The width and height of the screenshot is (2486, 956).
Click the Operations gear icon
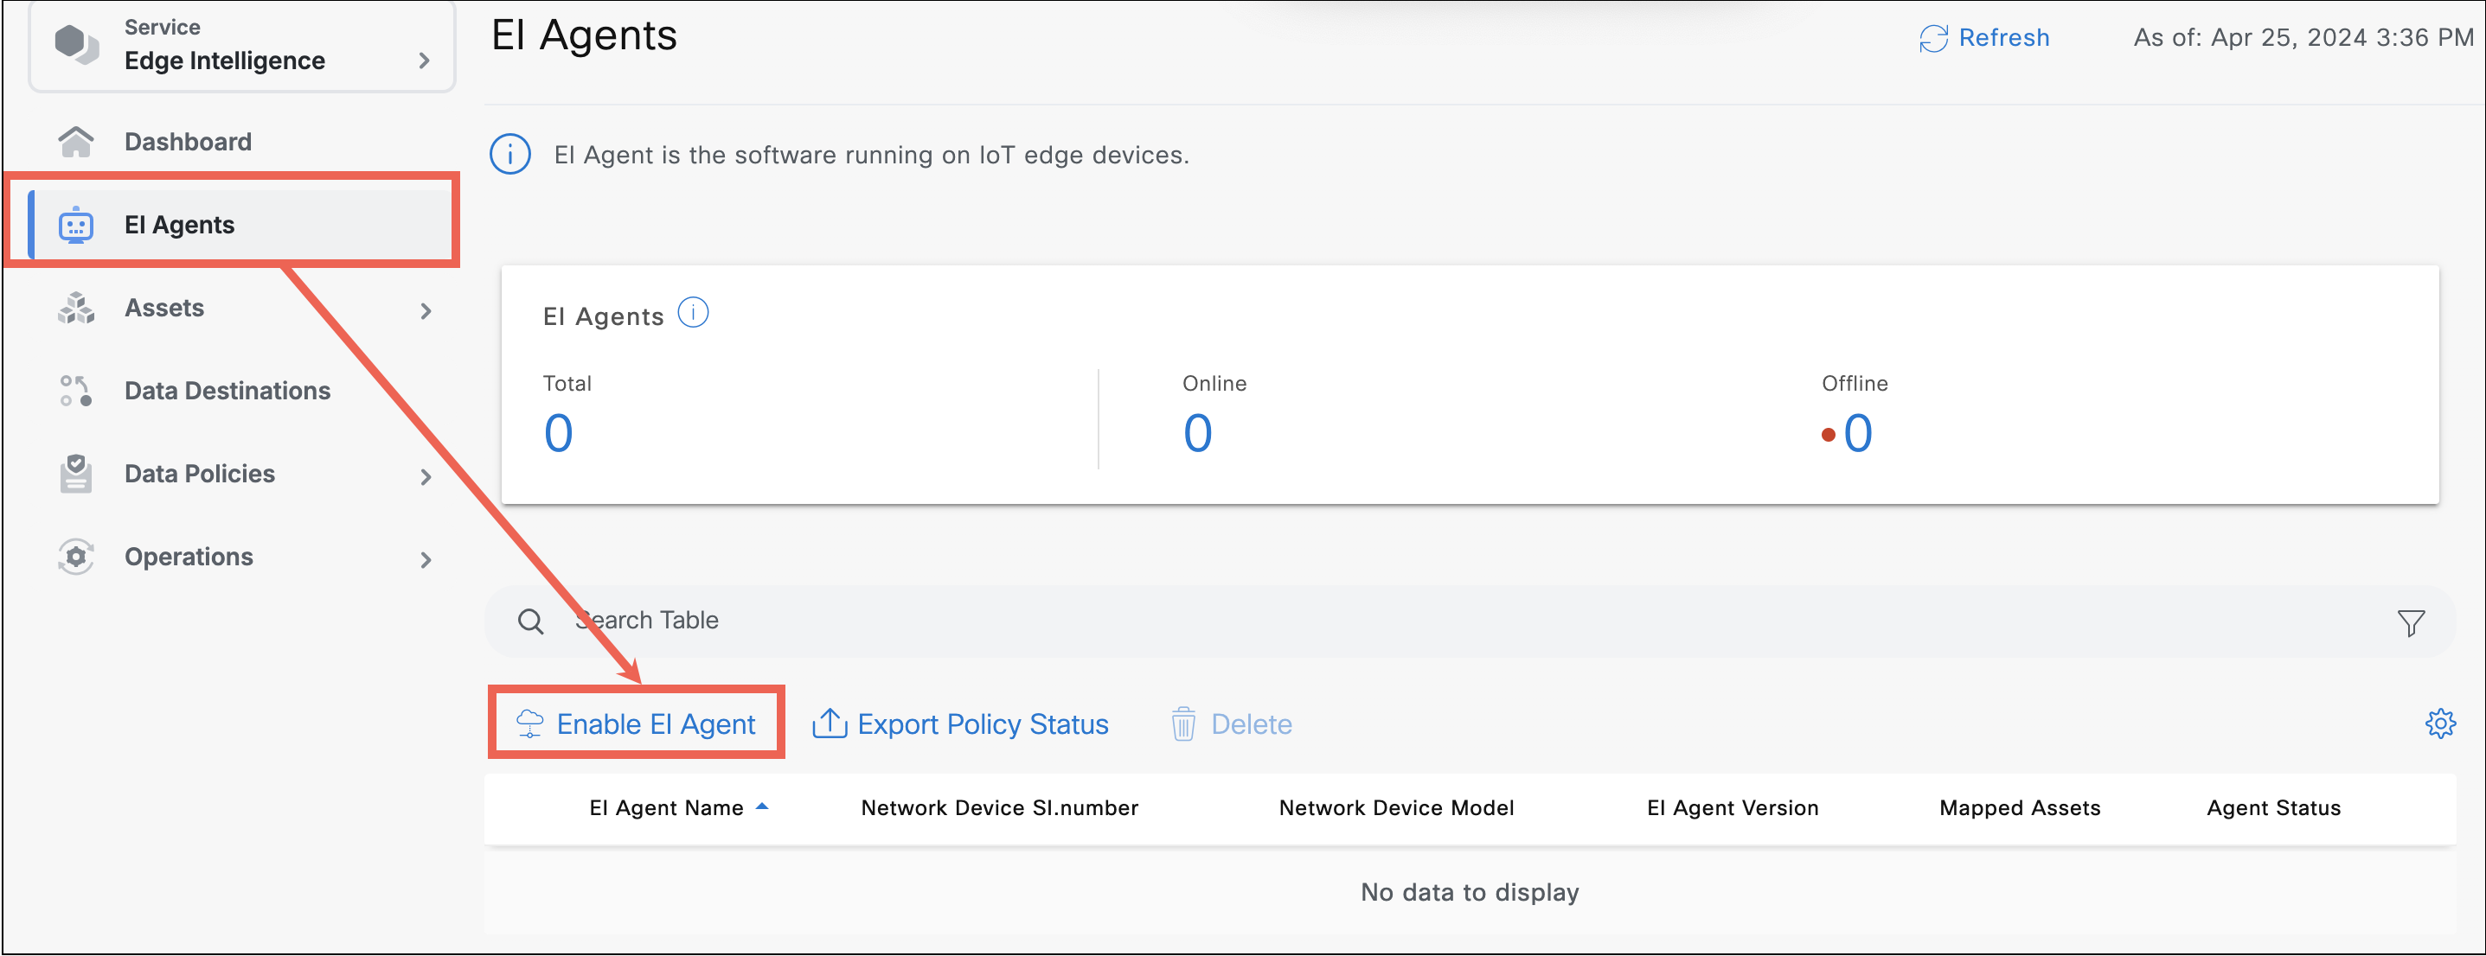[75, 557]
